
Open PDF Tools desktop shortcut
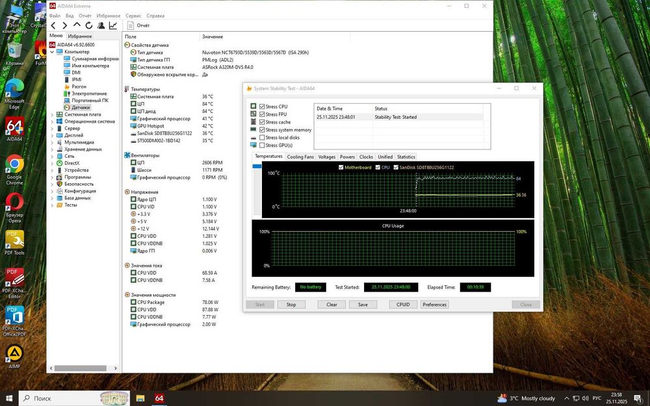click(x=14, y=242)
